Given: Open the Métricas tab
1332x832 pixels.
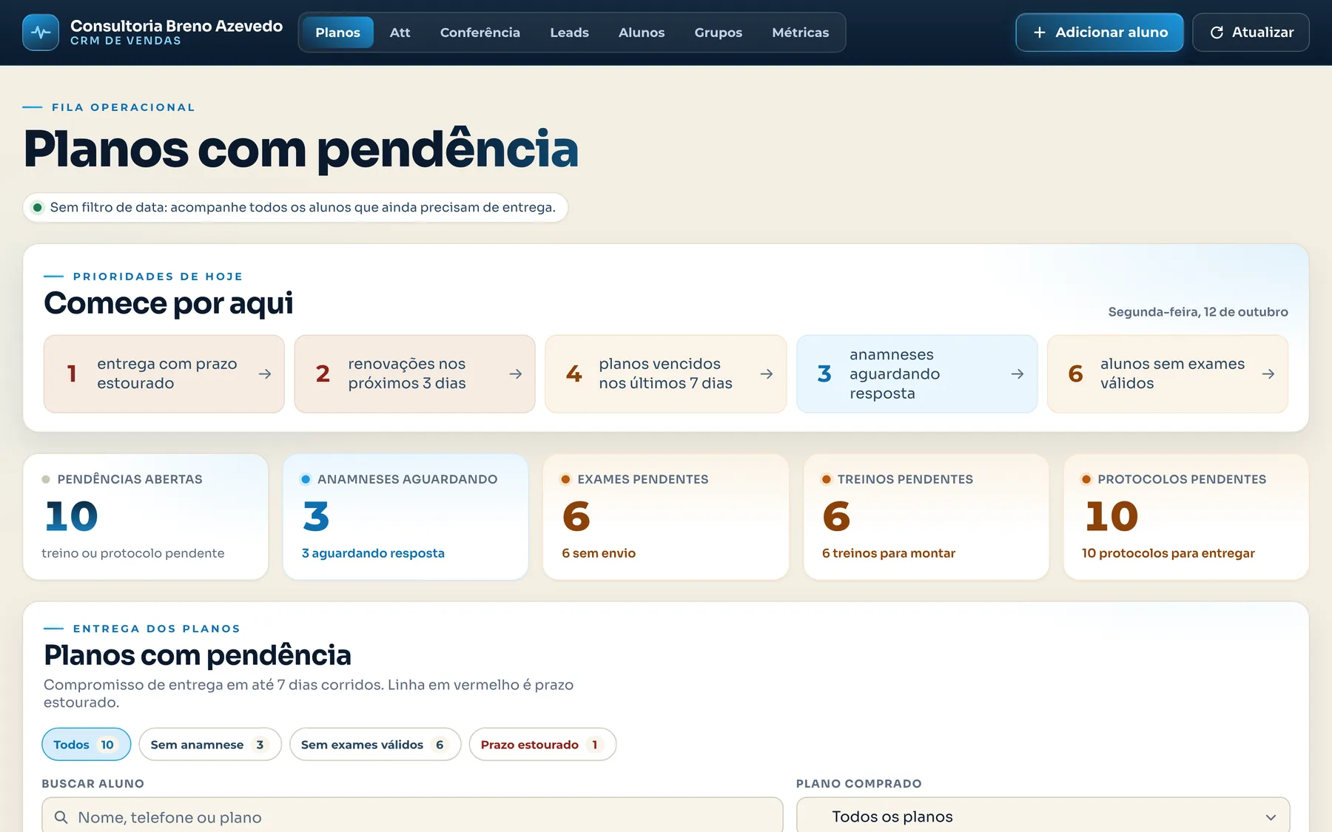Looking at the screenshot, I should tap(800, 33).
